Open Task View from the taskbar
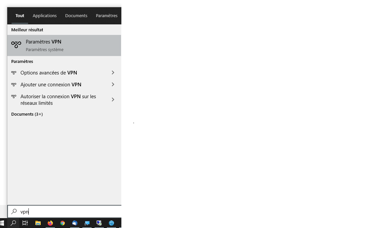Image resolution: width=381 pixels, height=228 pixels. click(x=25, y=223)
